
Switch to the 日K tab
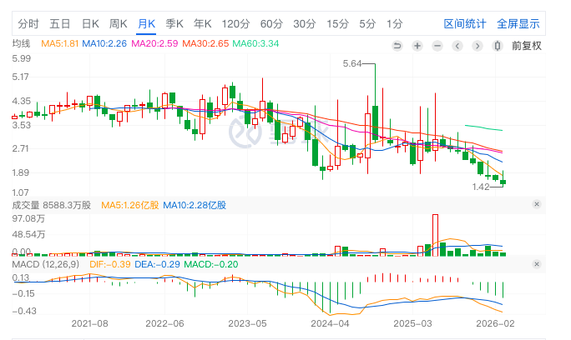point(89,23)
